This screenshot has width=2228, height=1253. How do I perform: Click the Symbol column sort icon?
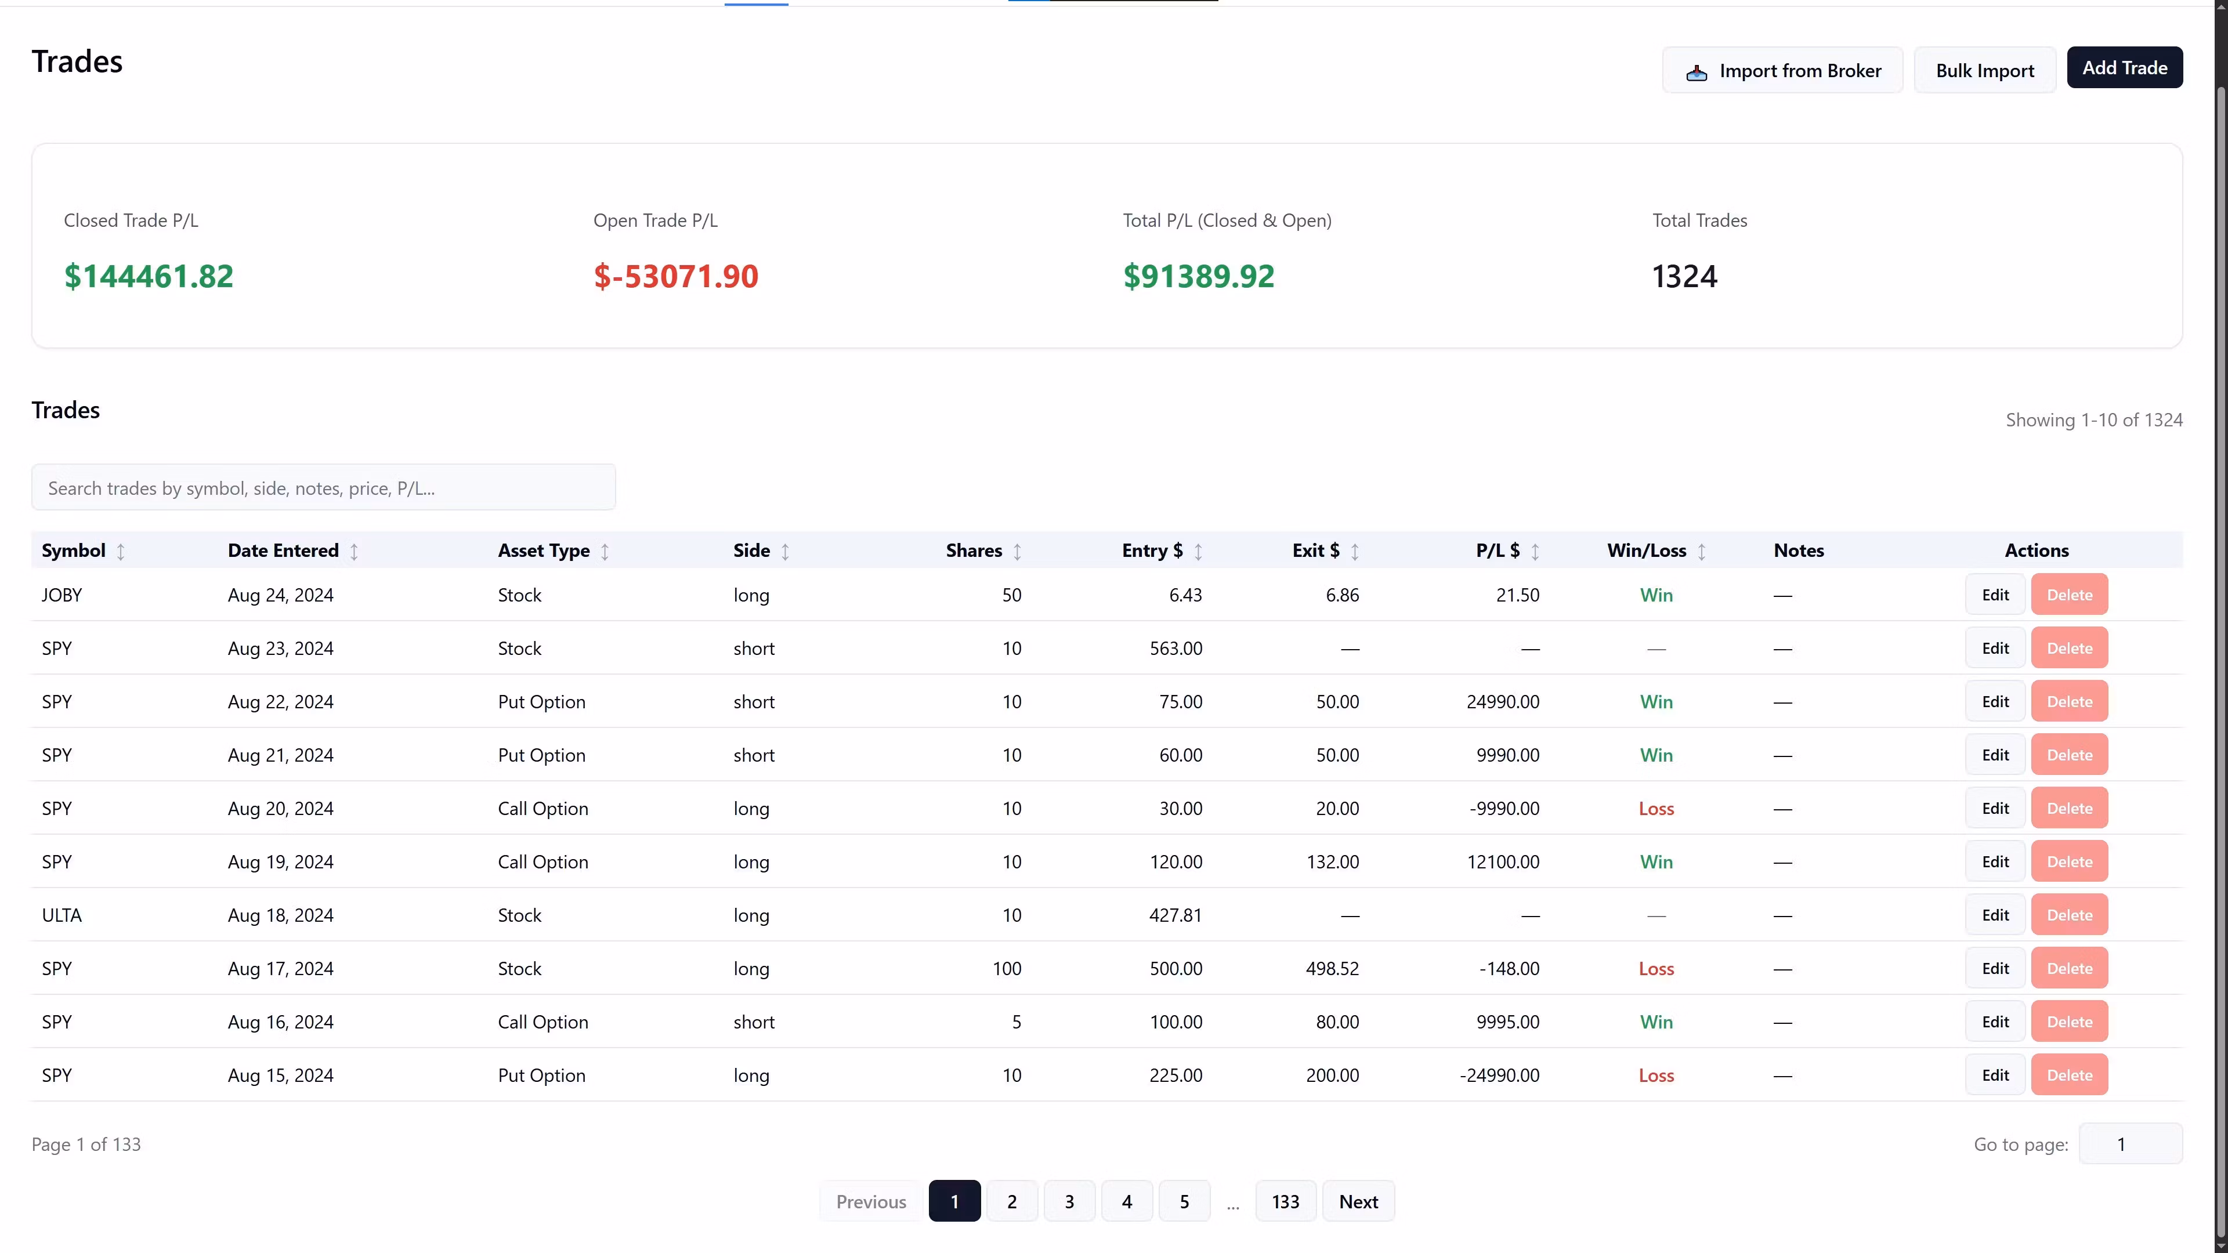click(x=121, y=552)
